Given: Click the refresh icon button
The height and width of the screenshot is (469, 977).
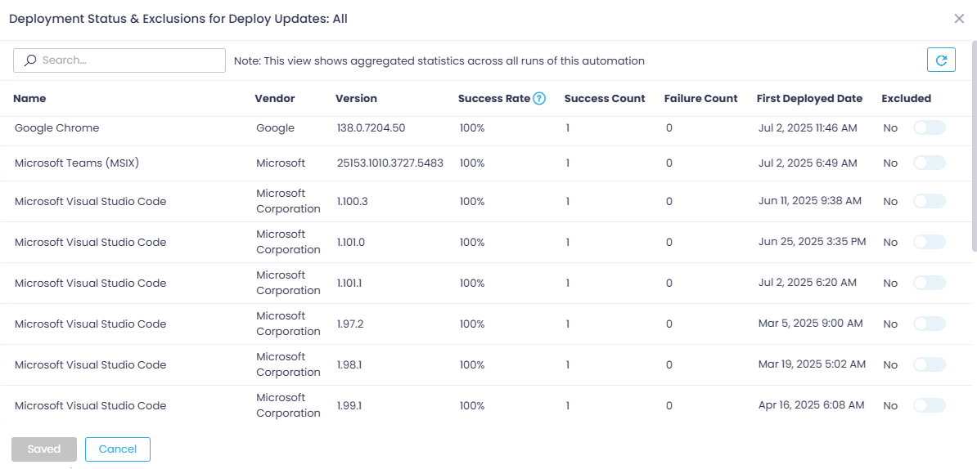Looking at the screenshot, I should click(x=941, y=60).
